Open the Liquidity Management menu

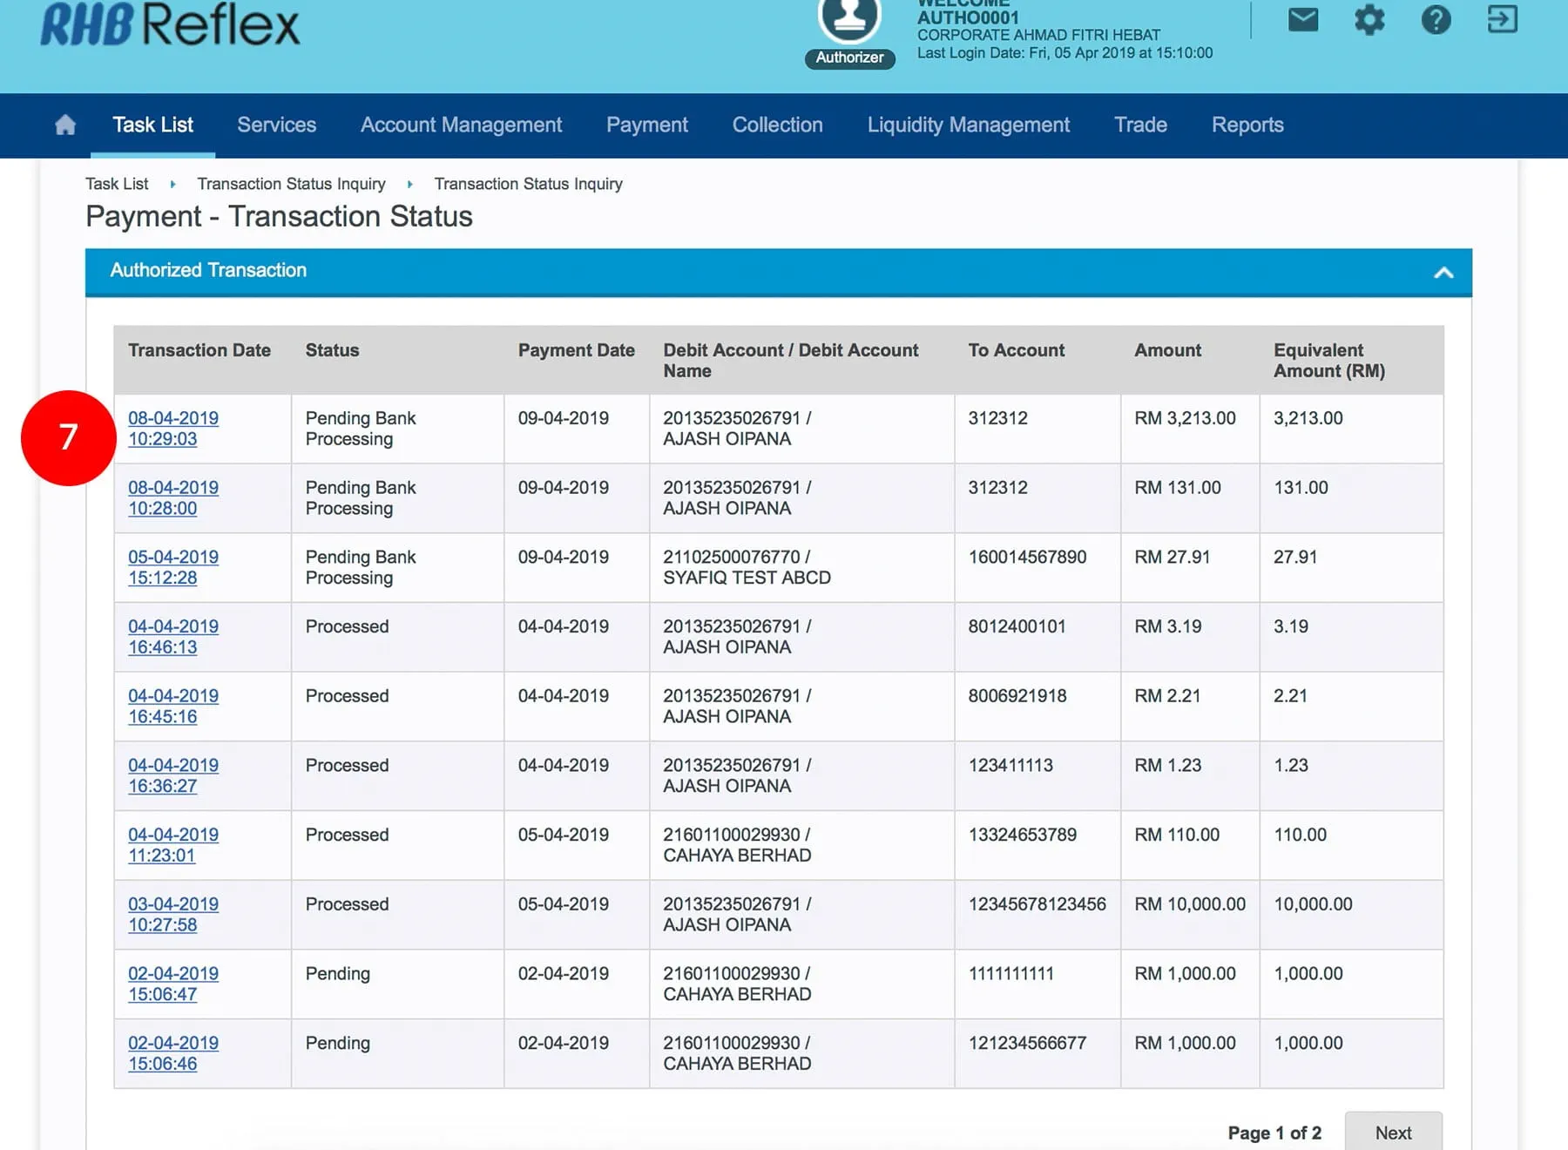[968, 125]
